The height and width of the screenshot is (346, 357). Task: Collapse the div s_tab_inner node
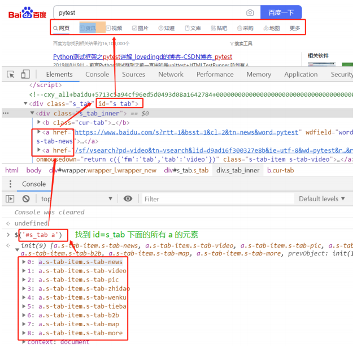32,113
